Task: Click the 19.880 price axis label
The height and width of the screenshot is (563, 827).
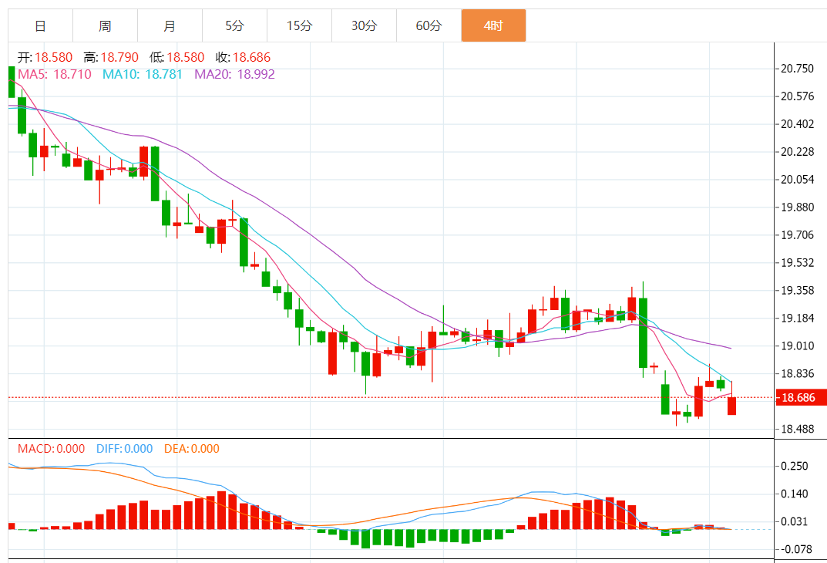Action: 797,207
